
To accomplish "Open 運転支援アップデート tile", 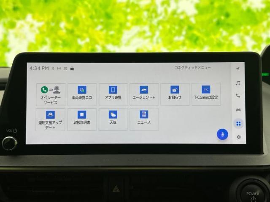I will (50, 120).
